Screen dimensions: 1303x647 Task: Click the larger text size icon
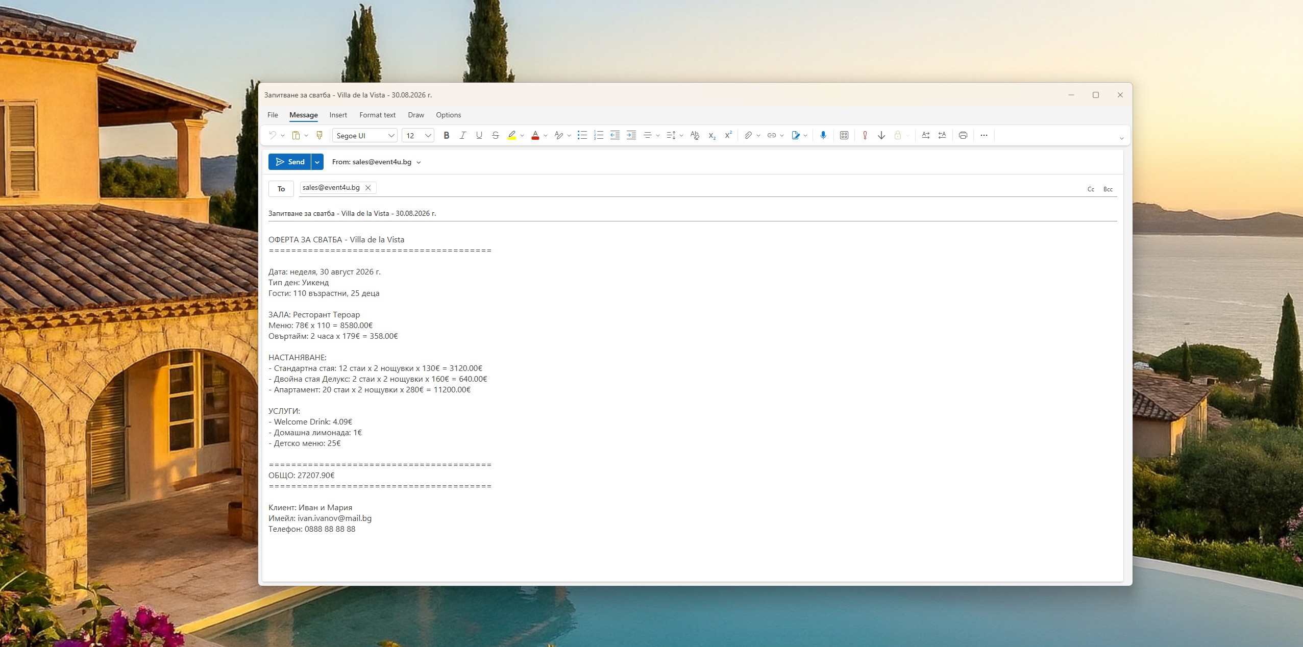[925, 135]
